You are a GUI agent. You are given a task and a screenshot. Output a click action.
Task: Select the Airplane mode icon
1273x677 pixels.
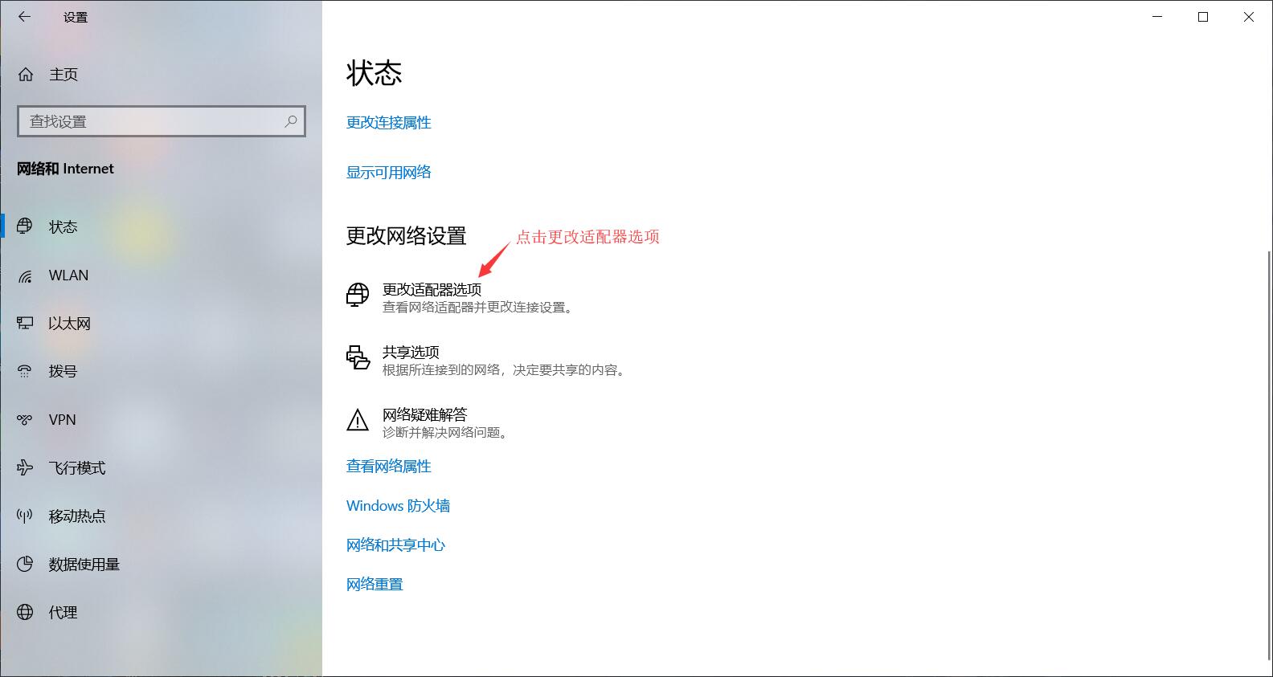(x=25, y=467)
